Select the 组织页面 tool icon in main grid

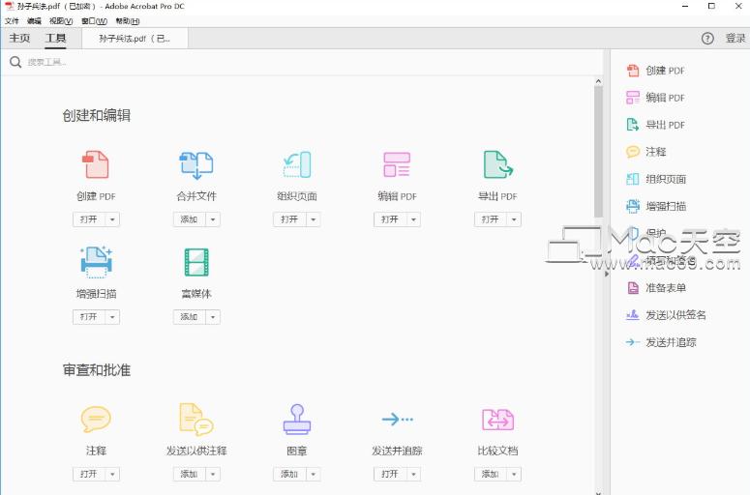pyautogui.click(x=297, y=165)
